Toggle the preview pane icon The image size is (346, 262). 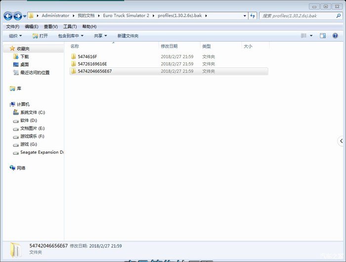click(323, 36)
